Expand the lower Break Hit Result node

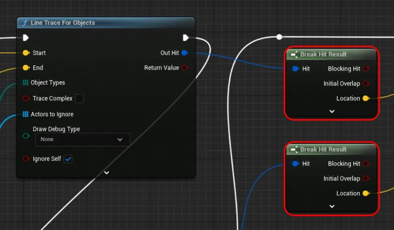click(x=332, y=206)
